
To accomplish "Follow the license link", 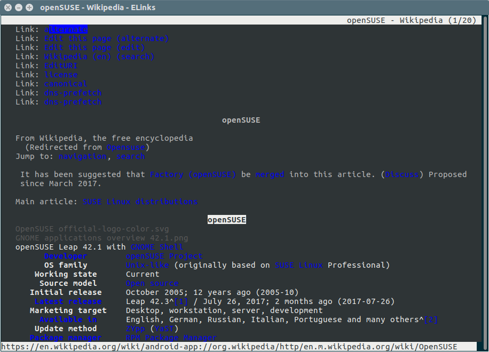I will [x=61, y=75].
